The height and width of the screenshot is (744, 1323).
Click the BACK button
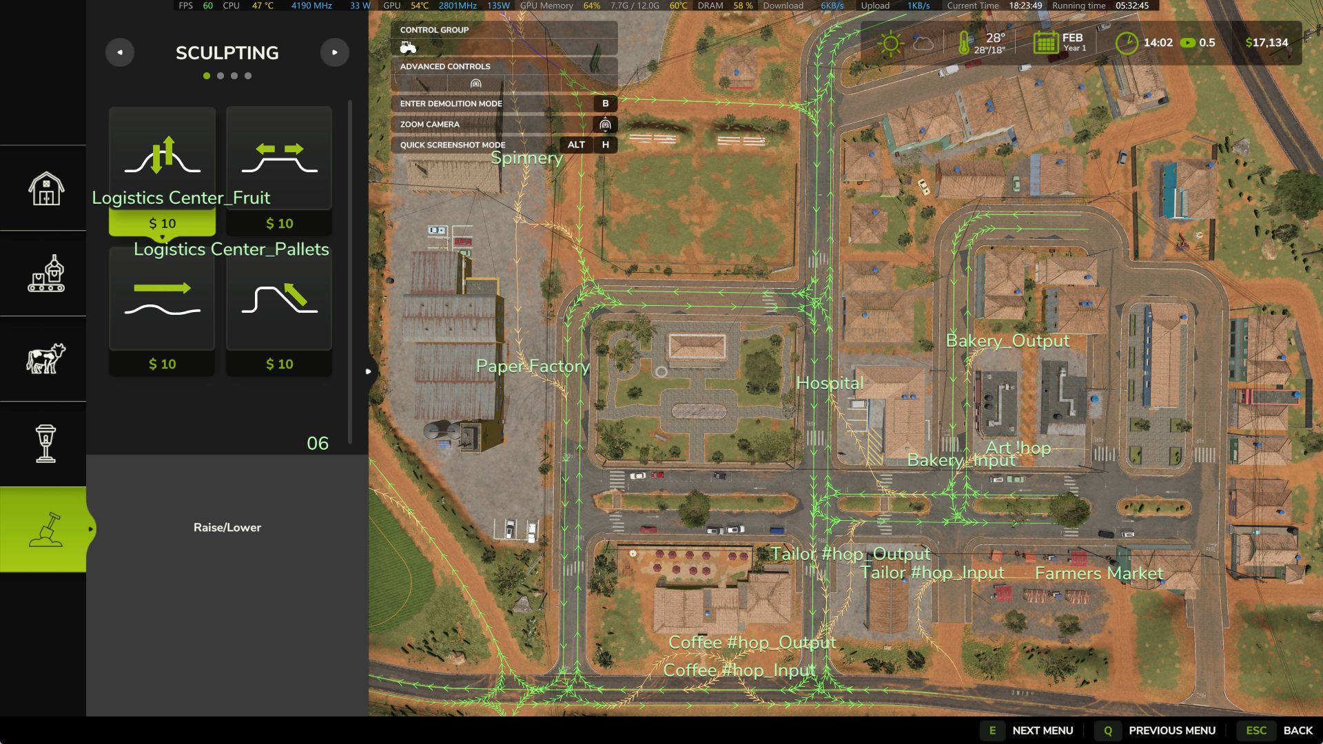coord(1275,730)
